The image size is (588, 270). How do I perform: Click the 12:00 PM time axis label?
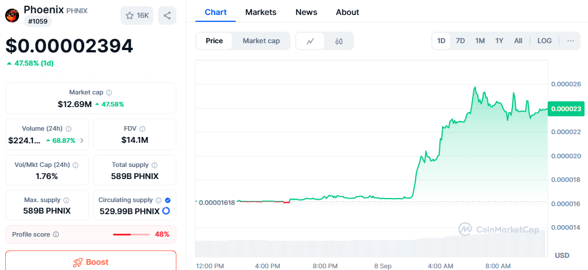pos(210,266)
